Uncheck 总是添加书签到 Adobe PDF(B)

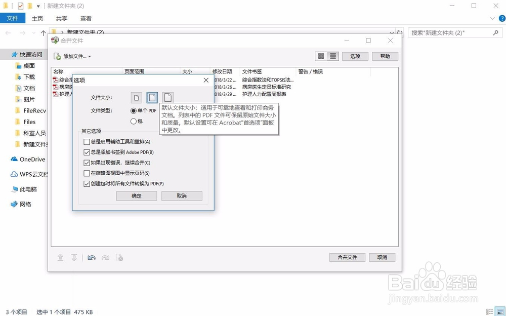87,152
